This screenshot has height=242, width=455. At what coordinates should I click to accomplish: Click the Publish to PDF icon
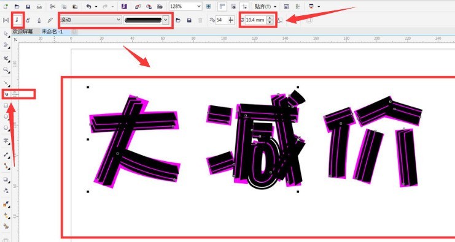(160, 6)
